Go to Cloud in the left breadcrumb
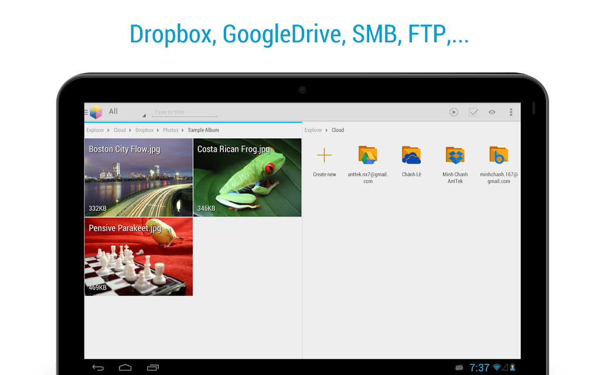Viewport: 600px width, 375px height. click(120, 130)
